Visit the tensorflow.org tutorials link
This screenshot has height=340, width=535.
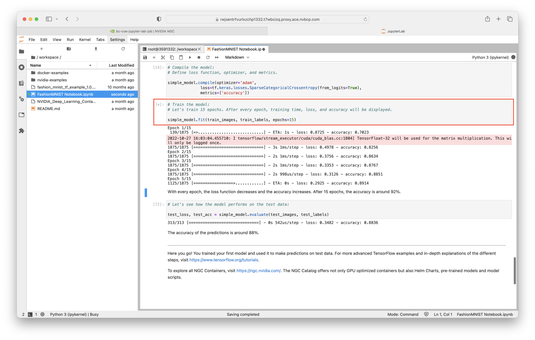click(223, 260)
